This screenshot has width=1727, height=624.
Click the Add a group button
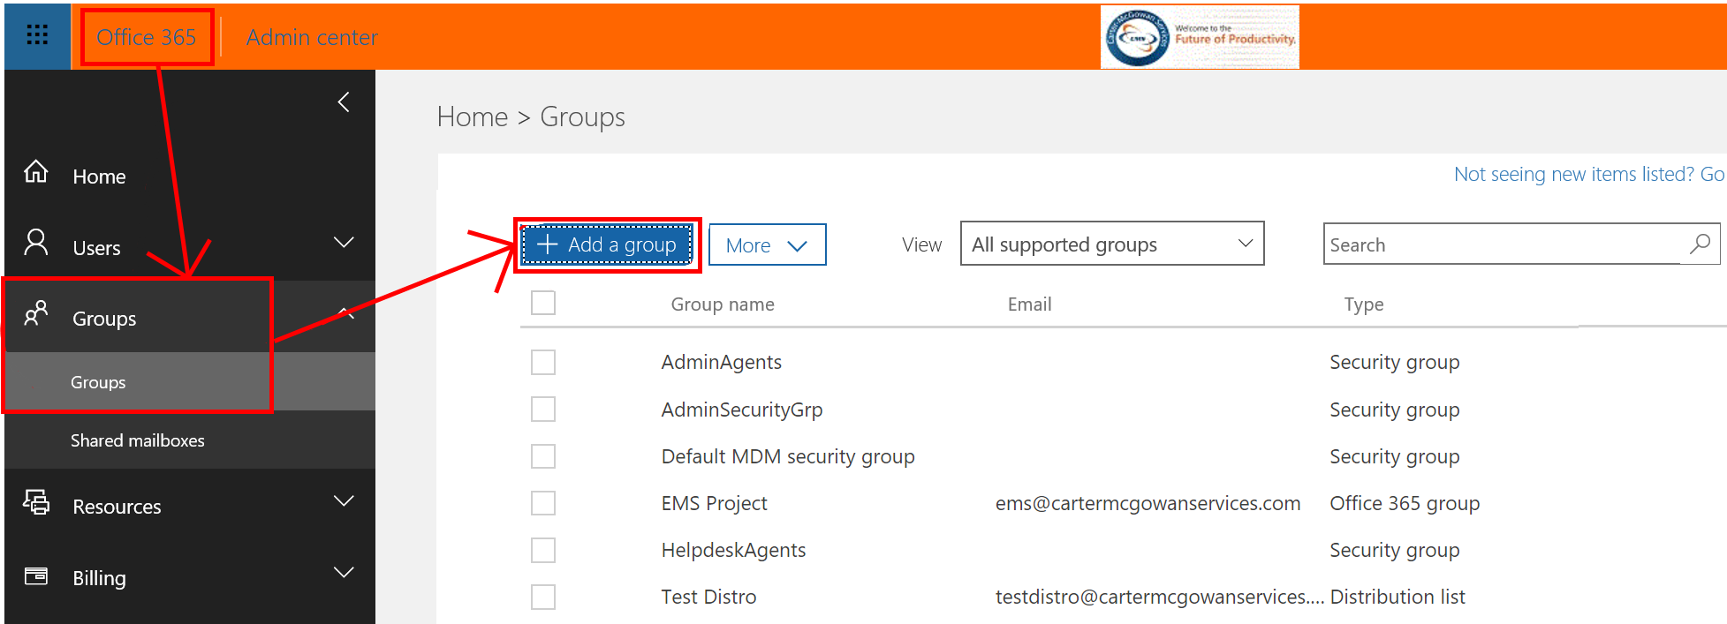(607, 244)
